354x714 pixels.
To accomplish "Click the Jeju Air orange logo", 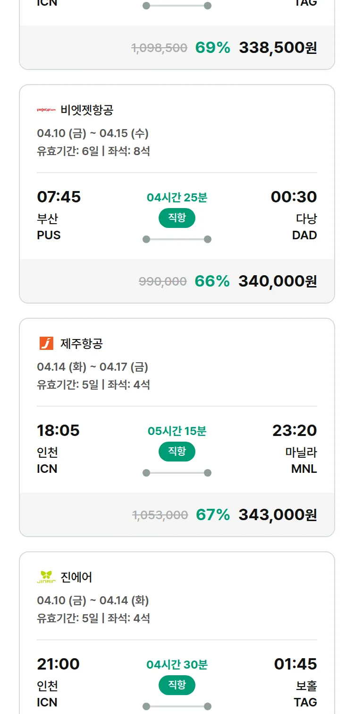I will click(46, 343).
